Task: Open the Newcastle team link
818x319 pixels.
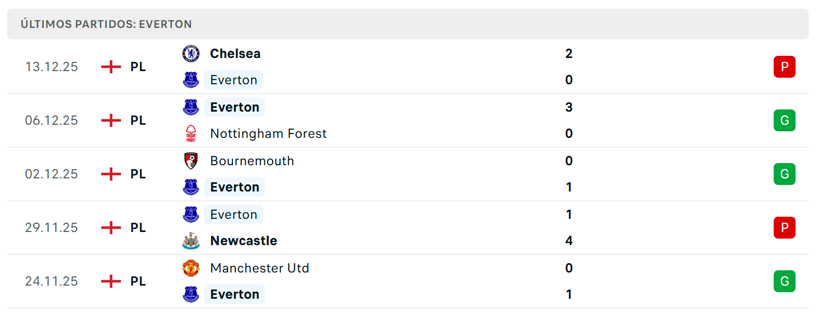Action: (x=243, y=241)
